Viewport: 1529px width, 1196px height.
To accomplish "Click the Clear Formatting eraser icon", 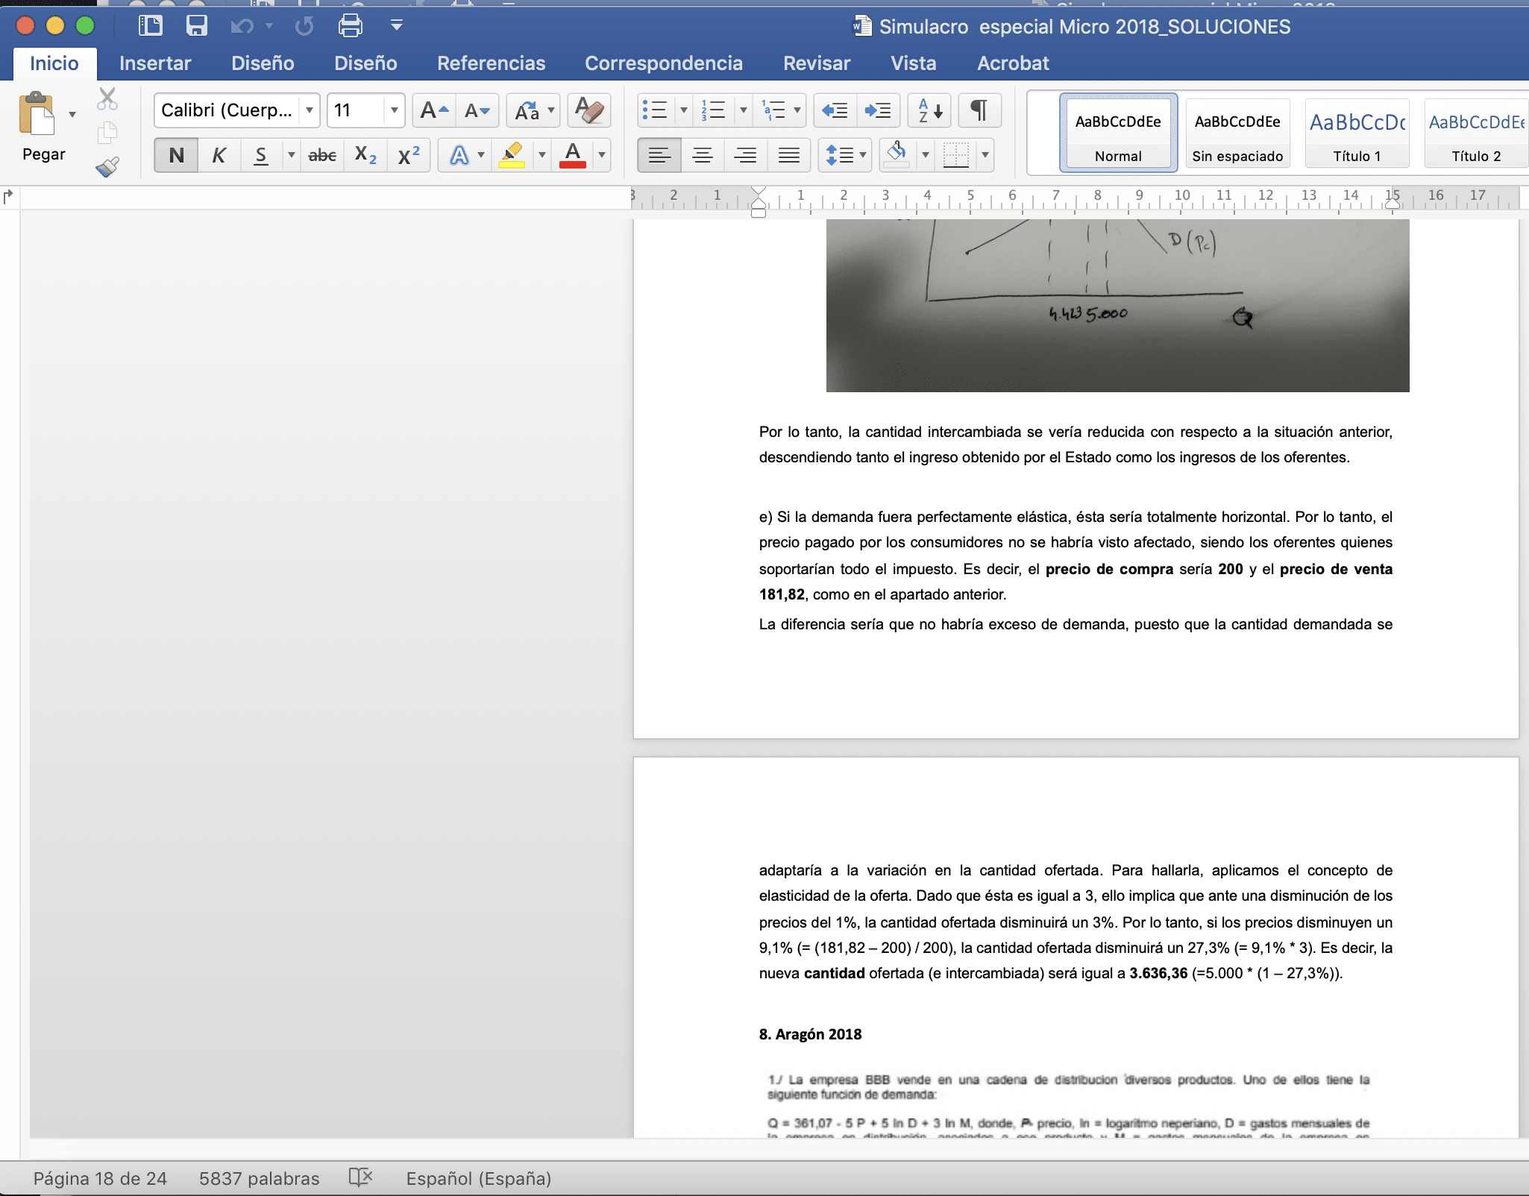I will click(588, 110).
